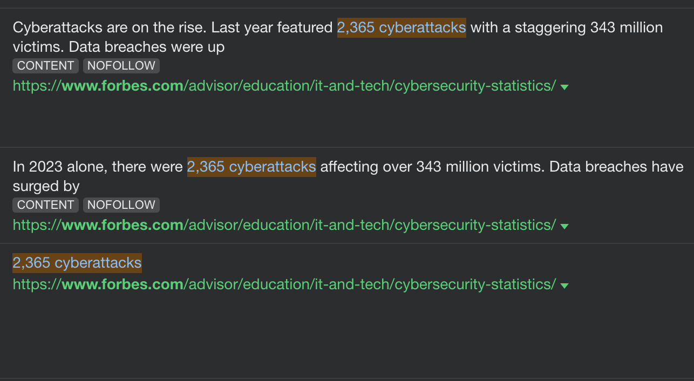Viewport: 694px width, 381px height.
Task: Expand the caret after the third Forbes URL
Action: pos(564,285)
